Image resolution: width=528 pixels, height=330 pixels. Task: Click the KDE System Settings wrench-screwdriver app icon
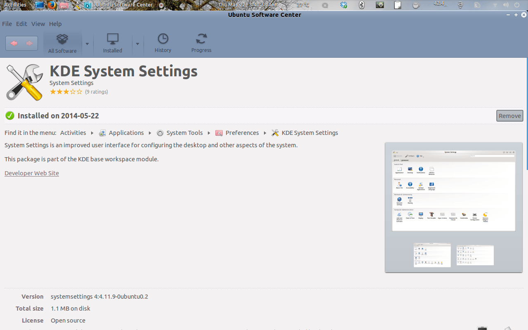24,82
